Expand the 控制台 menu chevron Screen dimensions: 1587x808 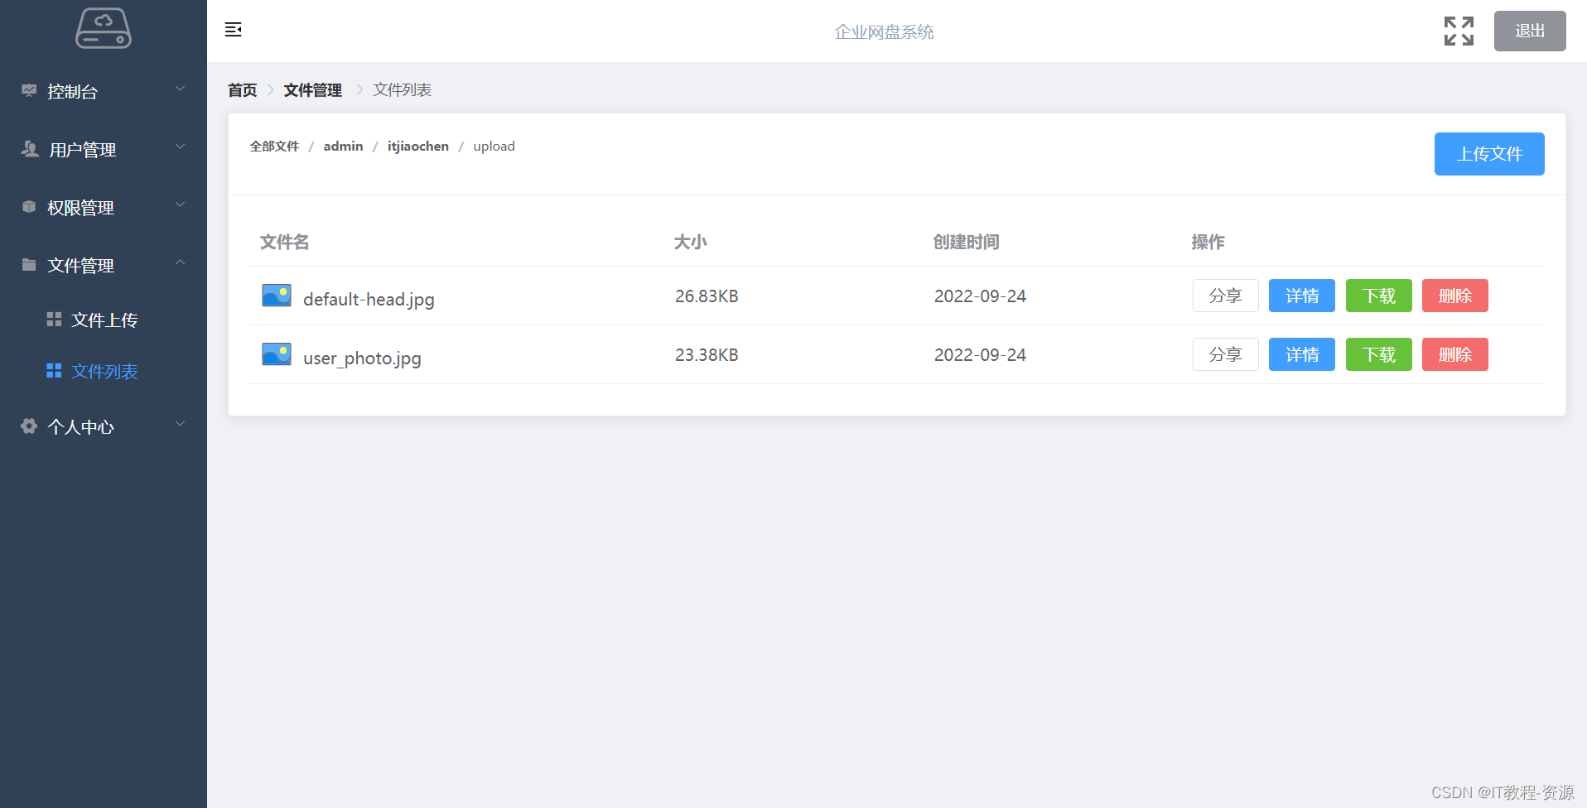tap(181, 89)
